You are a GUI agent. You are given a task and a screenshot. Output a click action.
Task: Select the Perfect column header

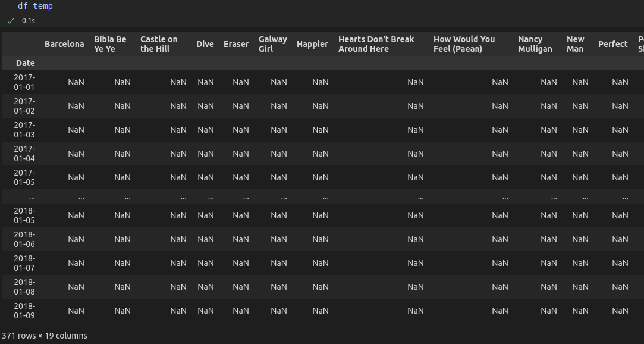click(613, 44)
